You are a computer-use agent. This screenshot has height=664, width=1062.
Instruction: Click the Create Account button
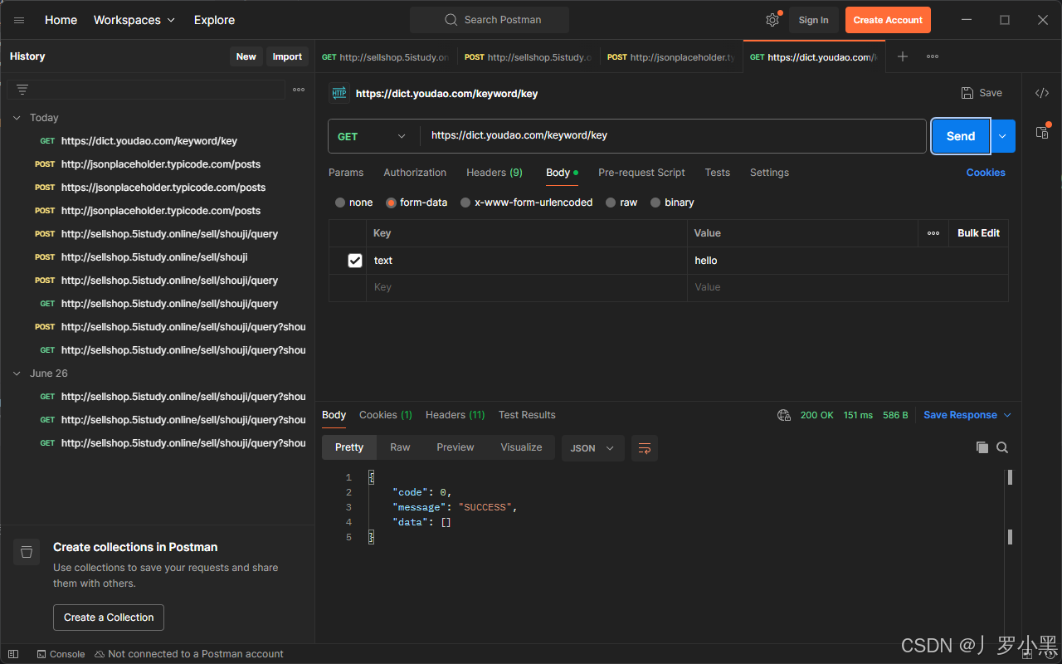[x=888, y=20]
